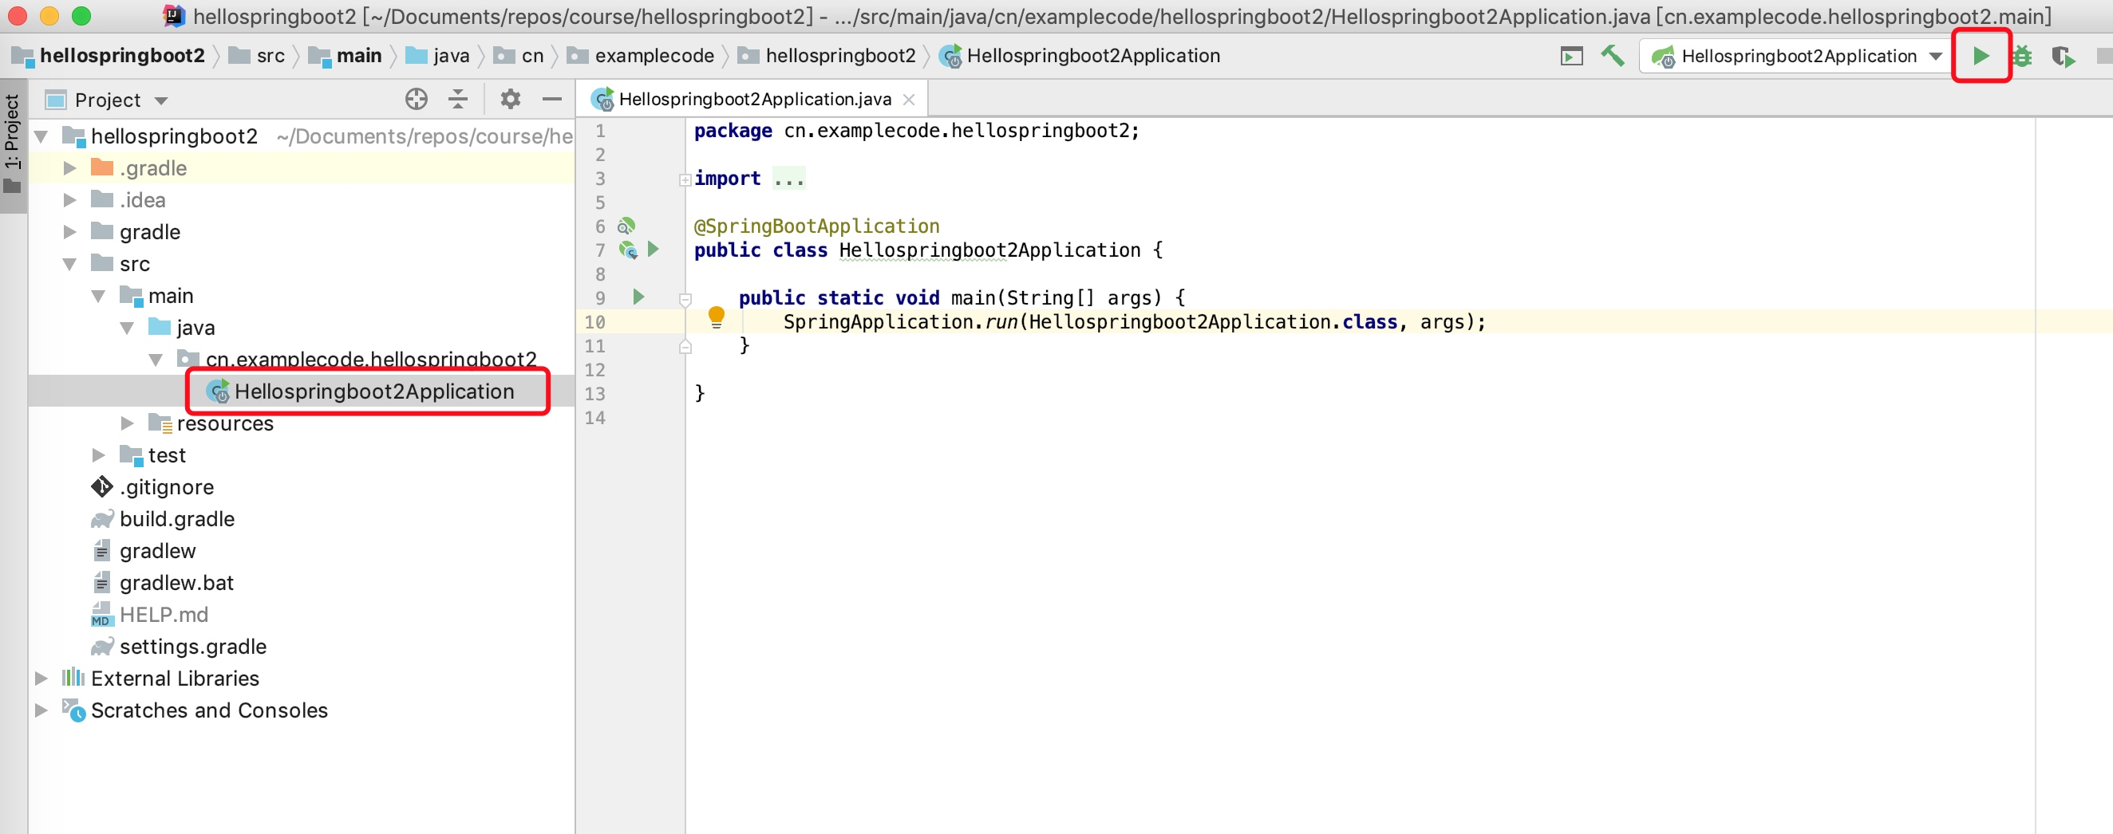This screenshot has height=834, width=2113.
Task: Hide the Project panel with the minus icon
Action: 552,99
